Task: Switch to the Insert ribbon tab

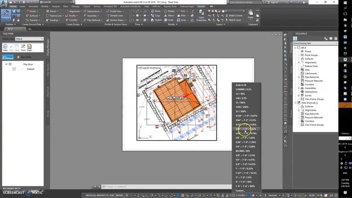Action: pos(23,6)
